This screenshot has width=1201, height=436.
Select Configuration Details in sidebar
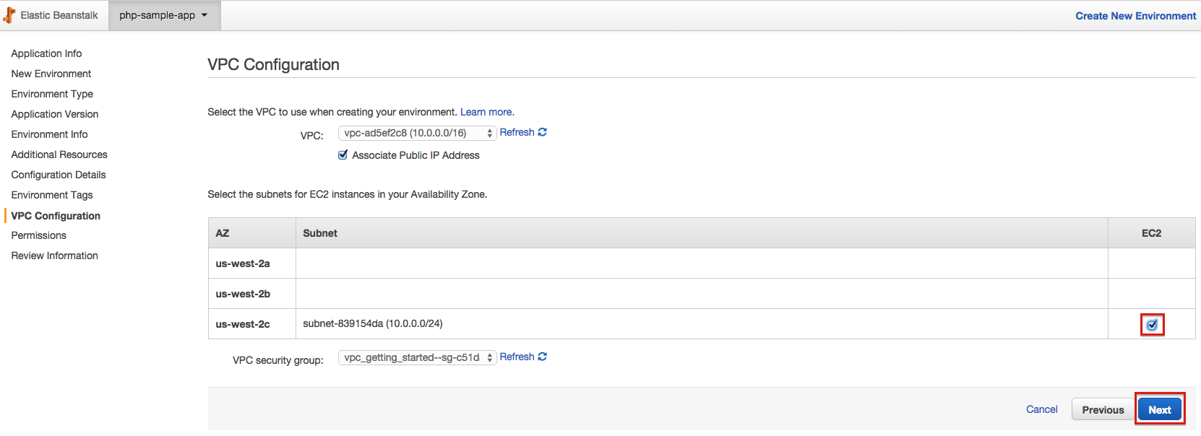point(59,175)
